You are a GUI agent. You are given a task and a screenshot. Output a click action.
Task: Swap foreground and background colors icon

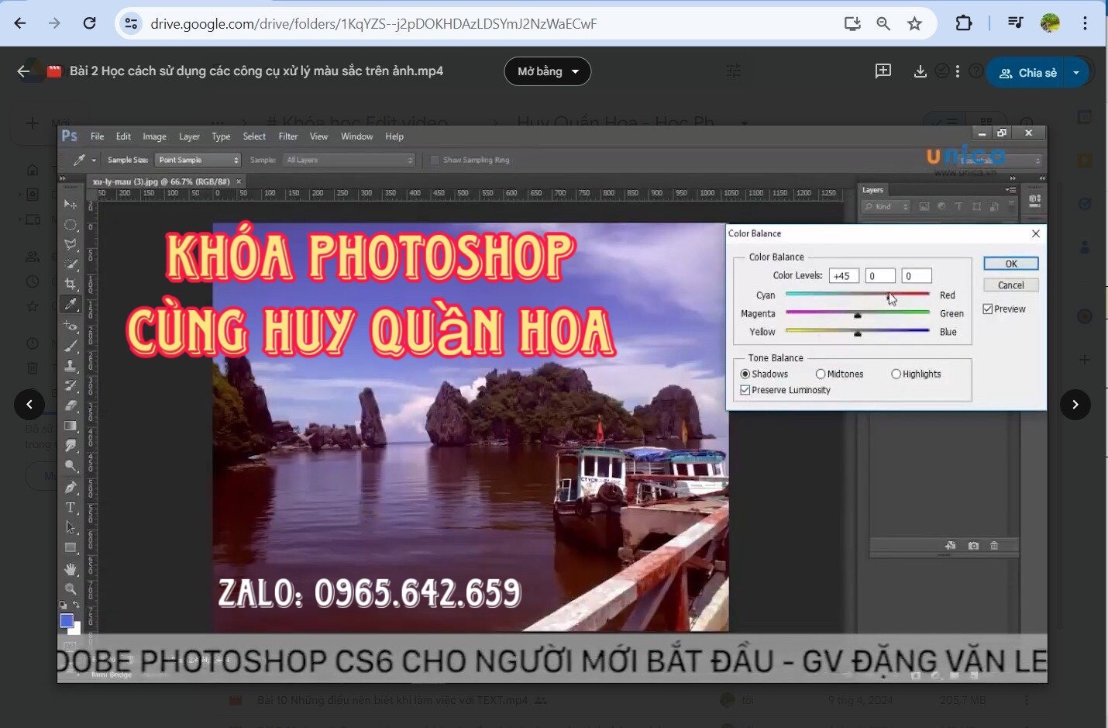[76, 605]
